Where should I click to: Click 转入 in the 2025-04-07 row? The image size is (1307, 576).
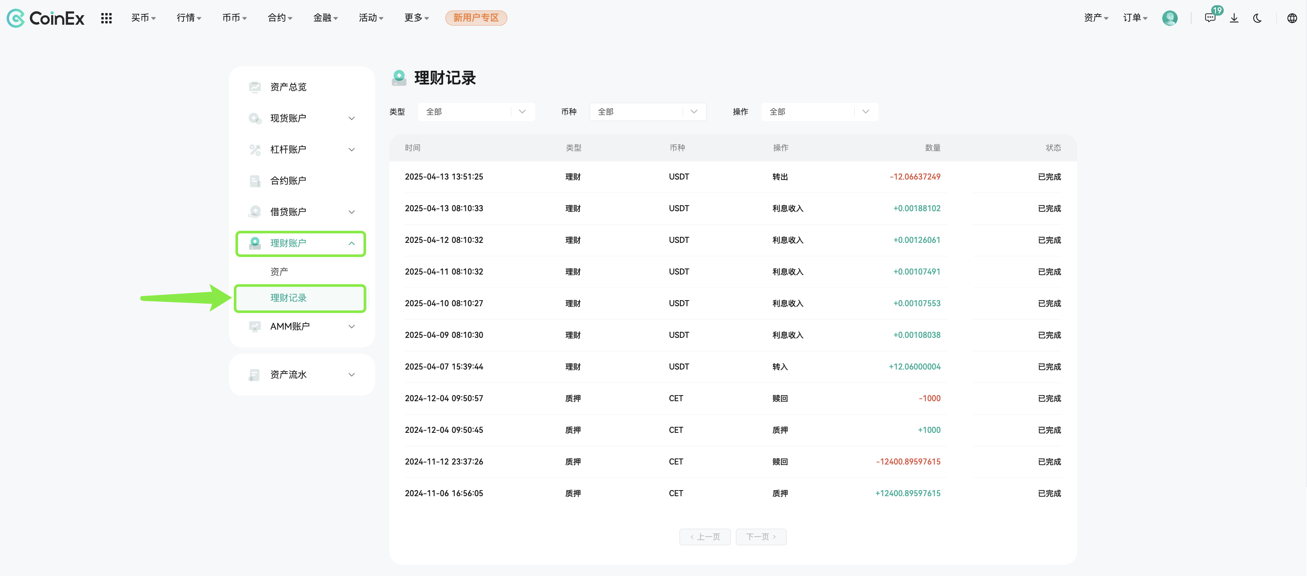(x=780, y=367)
